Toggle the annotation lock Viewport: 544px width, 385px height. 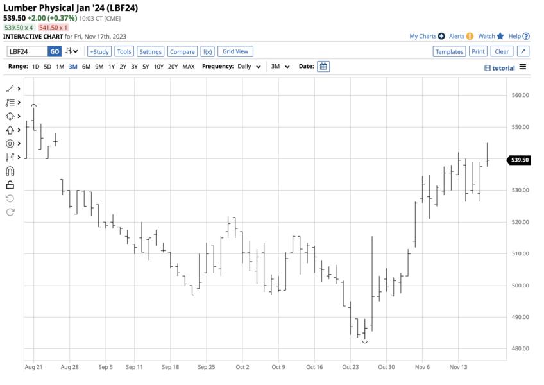[x=10, y=185]
